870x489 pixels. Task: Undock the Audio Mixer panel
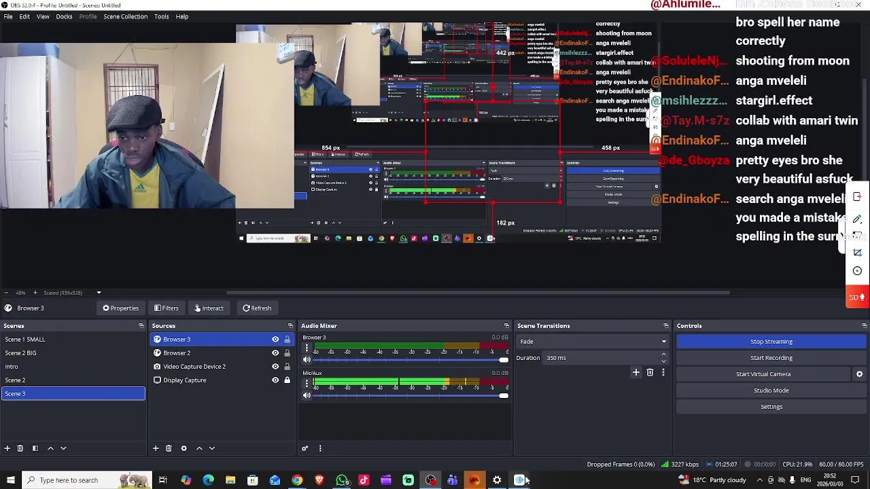coord(506,326)
